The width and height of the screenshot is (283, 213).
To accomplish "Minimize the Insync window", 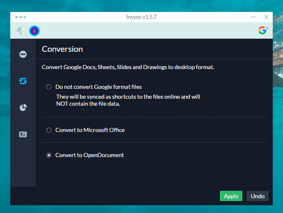I will point(253,17).
